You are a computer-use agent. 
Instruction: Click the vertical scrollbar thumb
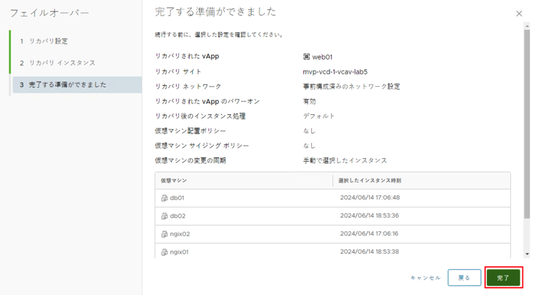tap(527, 124)
